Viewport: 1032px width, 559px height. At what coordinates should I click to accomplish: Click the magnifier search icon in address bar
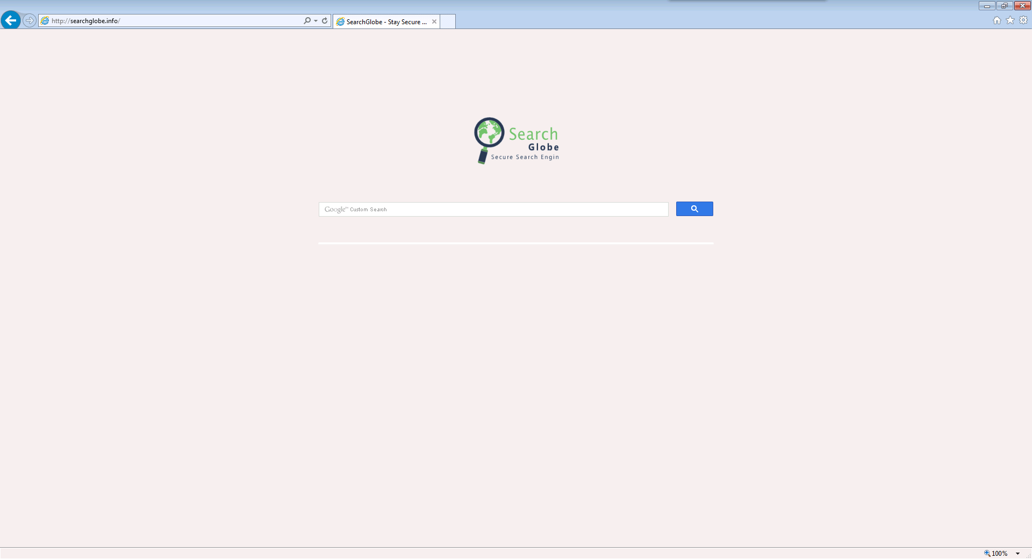coord(307,20)
